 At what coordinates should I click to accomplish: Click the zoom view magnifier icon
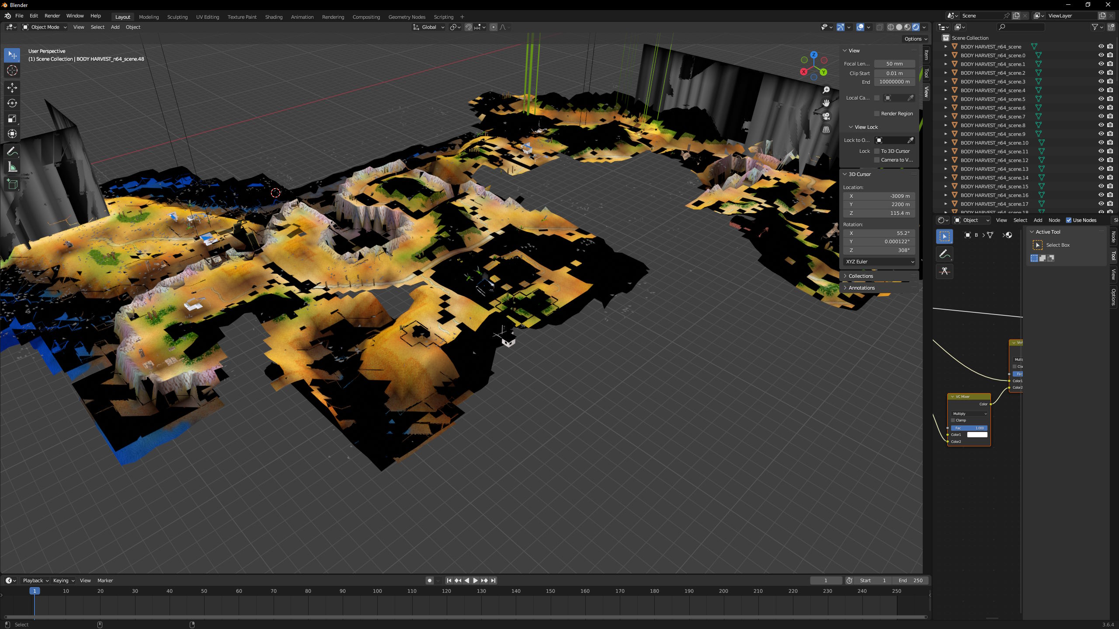pos(826,90)
